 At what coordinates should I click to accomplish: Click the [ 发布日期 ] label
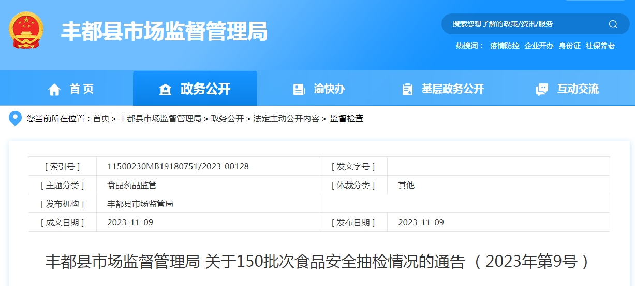tap(353, 222)
